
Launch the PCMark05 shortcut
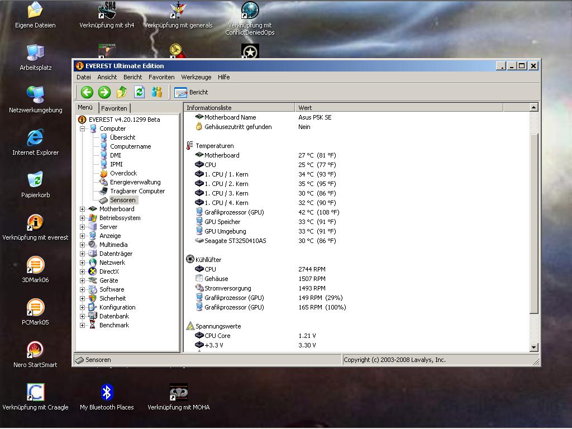(x=35, y=312)
